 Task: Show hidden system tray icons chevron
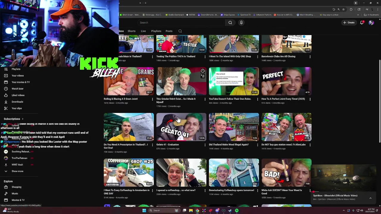344,210
